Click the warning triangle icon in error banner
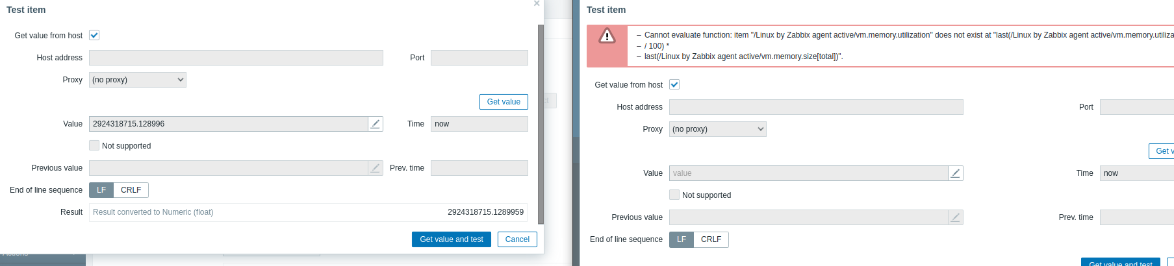This screenshot has width=1174, height=266. [x=607, y=36]
